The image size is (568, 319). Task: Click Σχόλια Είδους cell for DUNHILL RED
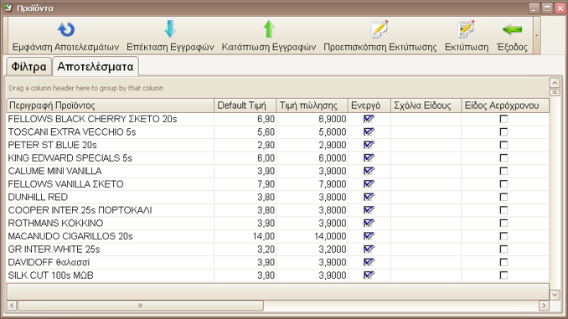(426, 197)
